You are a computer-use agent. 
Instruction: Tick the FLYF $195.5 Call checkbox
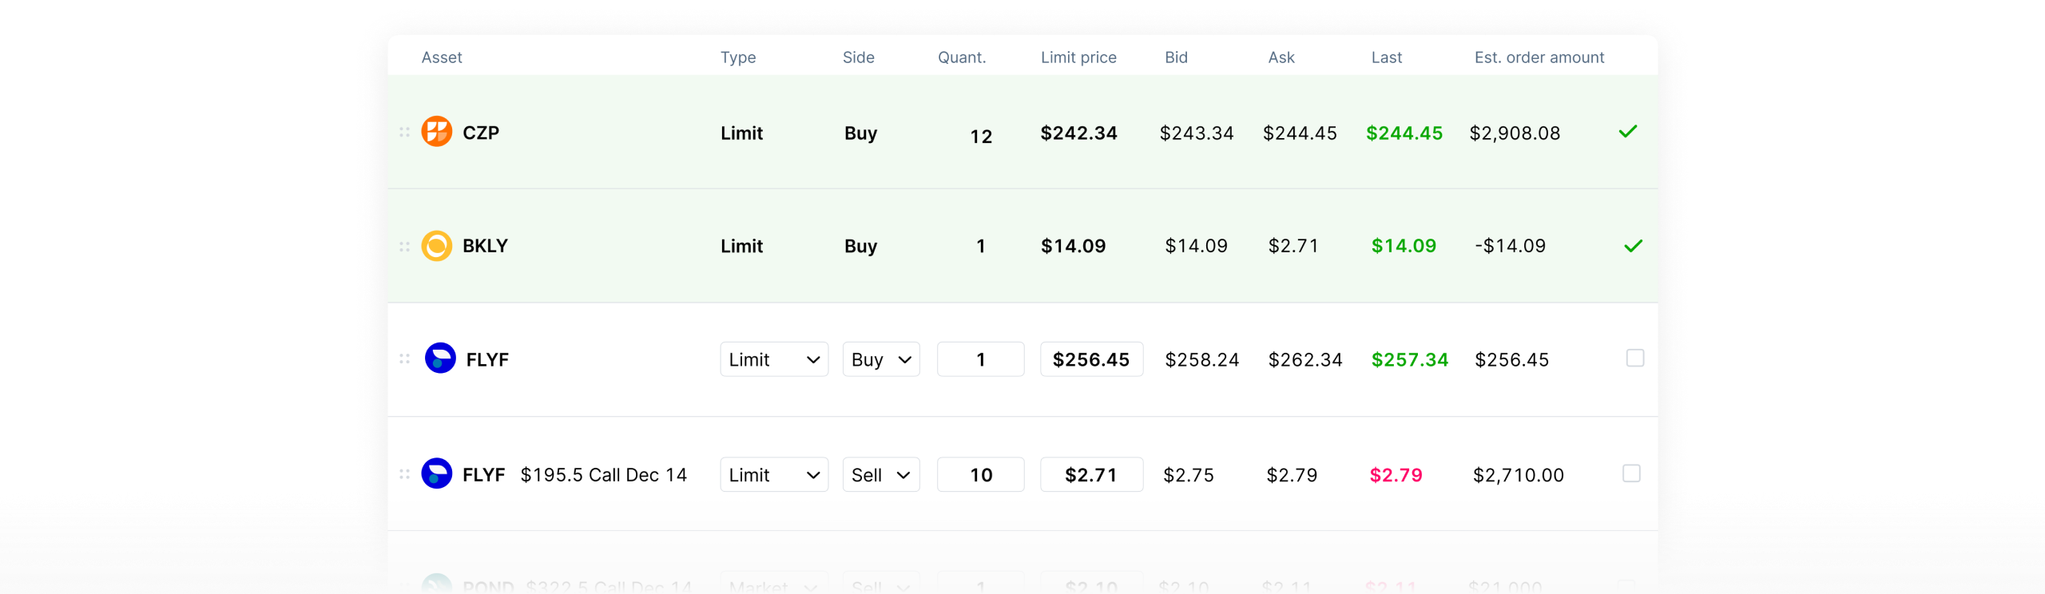coord(1631,473)
